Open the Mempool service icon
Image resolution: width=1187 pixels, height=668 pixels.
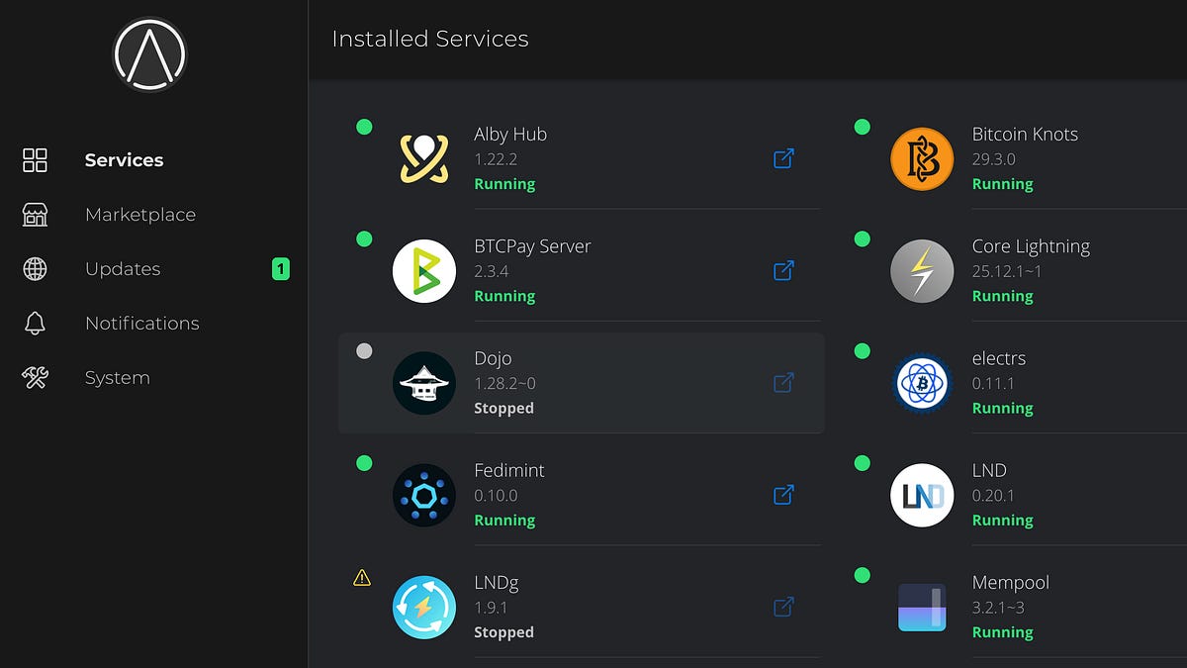point(922,607)
